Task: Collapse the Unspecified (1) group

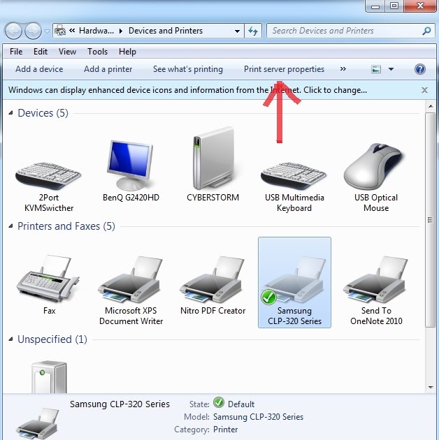Action: click(10, 339)
